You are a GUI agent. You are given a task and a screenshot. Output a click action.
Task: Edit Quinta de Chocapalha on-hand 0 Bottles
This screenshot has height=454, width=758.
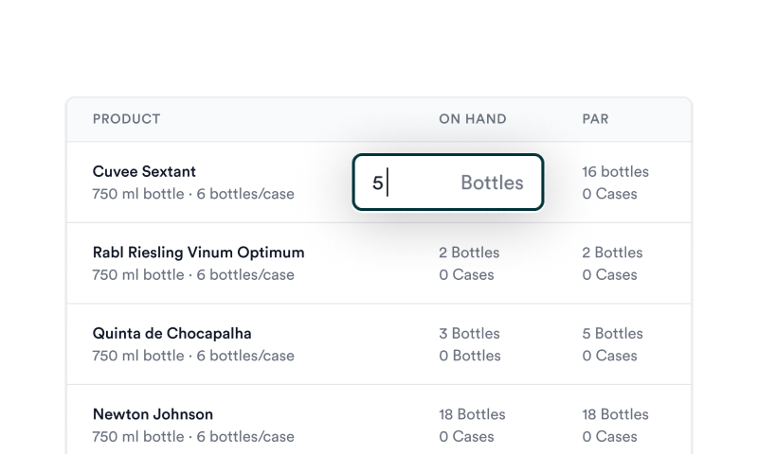pyautogui.click(x=469, y=356)
